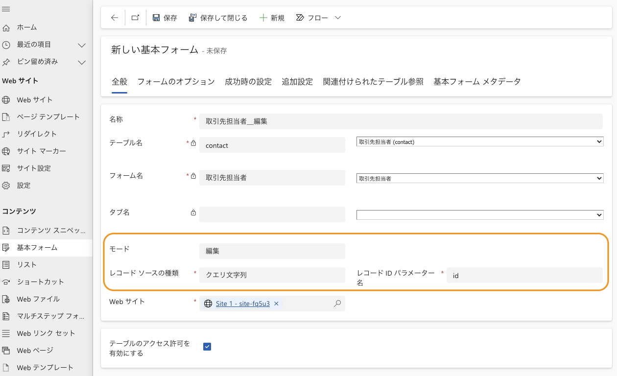Image resolution: width=617 pixels, height=376 pixels.
Task: Click the search icon in Web サイト field
Action: (337, 304)
